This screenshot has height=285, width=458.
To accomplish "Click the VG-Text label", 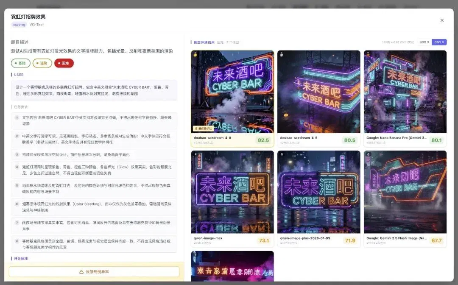I will coord(36,25).
